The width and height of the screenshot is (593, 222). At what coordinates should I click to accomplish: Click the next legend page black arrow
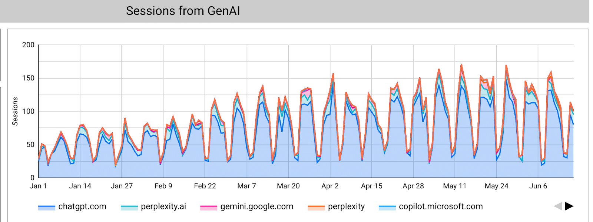(x=569, y=206)
